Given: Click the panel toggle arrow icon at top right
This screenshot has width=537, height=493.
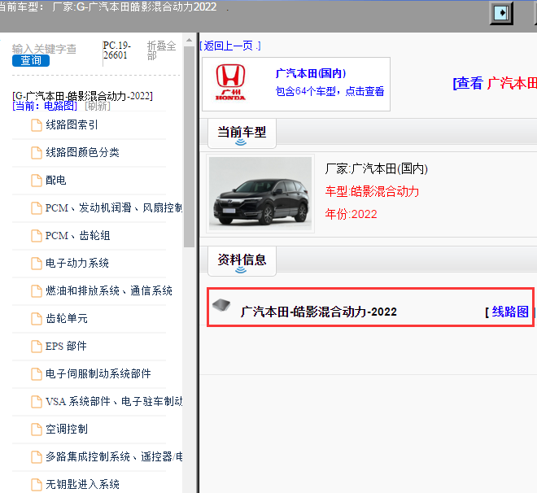Looking at the screenshot, I should (x=501, y=13).
